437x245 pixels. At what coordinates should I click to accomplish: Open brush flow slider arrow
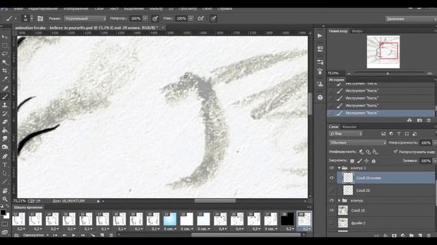pyautogui.click(x=191, y=18)
